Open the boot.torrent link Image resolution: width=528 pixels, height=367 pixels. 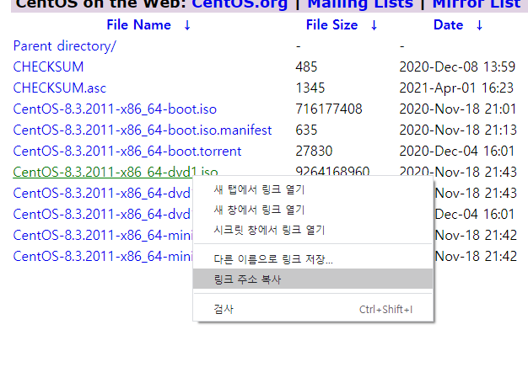coord(127,152)
